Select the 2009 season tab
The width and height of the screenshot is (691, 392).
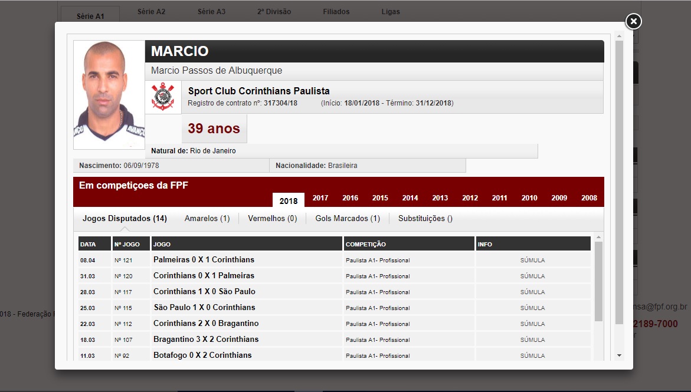(x=559, y=197)
